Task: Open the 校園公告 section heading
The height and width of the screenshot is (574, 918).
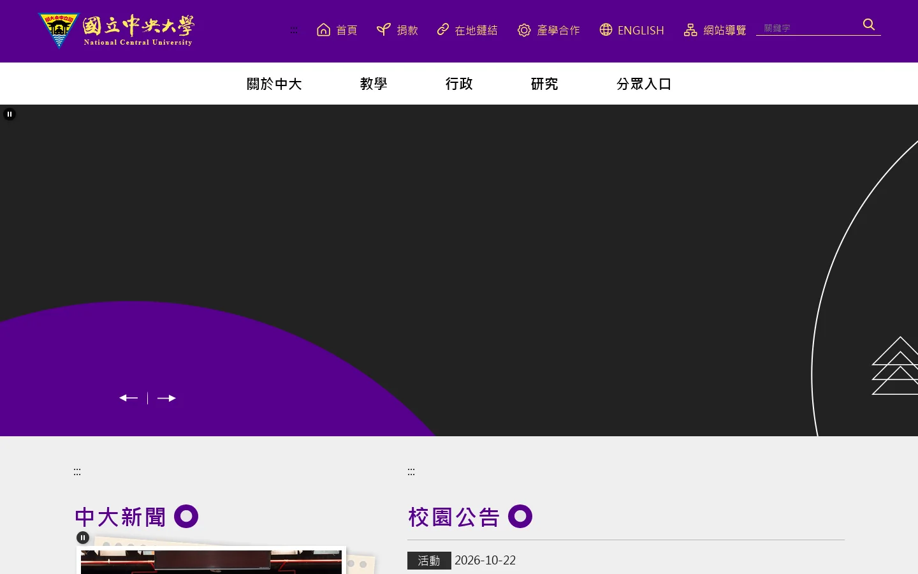Action: pos(454,517)
